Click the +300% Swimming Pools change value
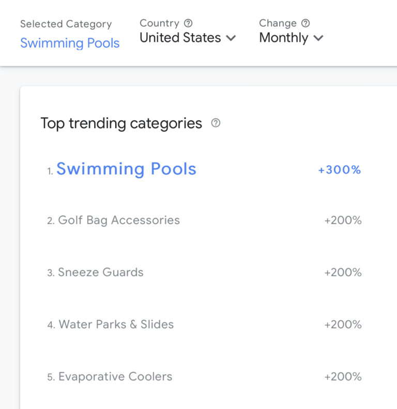This screenshot has height=409, width=397. tap(340, 170)
